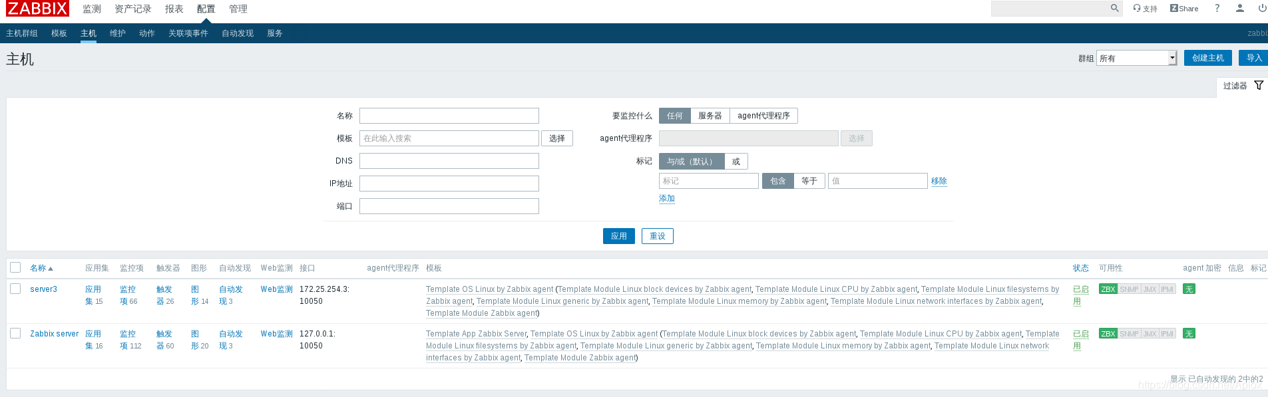Click server3 已启用 status link
The width and height of the screenshot is (1268, 397).
tap(1081, 295)
